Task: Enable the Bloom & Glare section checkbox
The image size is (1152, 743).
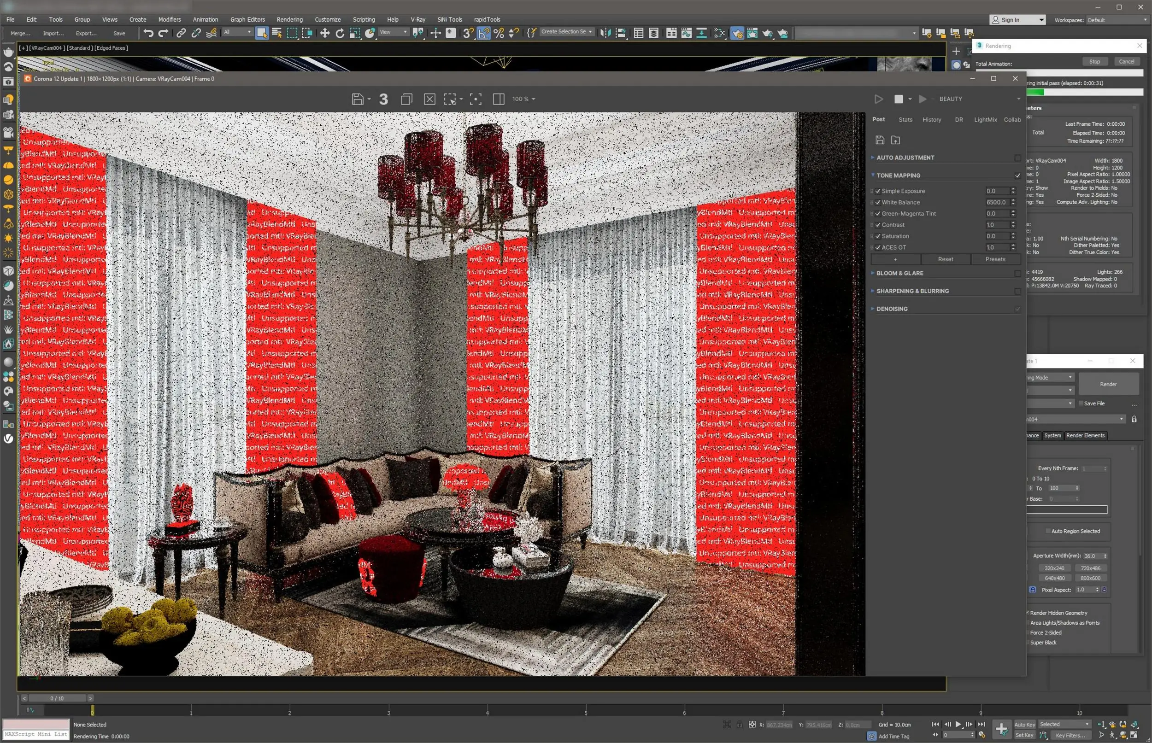Action: click(x=1017, y=274)
